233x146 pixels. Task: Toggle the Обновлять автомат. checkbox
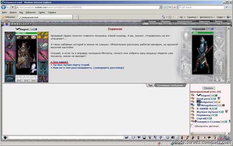coord(192,126)
